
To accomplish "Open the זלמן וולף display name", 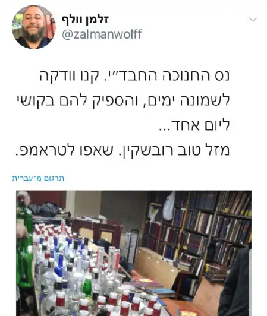I will pos(86,20).
